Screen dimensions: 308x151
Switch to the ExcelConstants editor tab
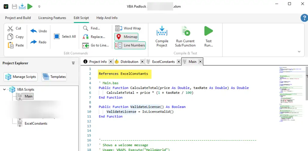pyautogui.click(x=163, y=62)
